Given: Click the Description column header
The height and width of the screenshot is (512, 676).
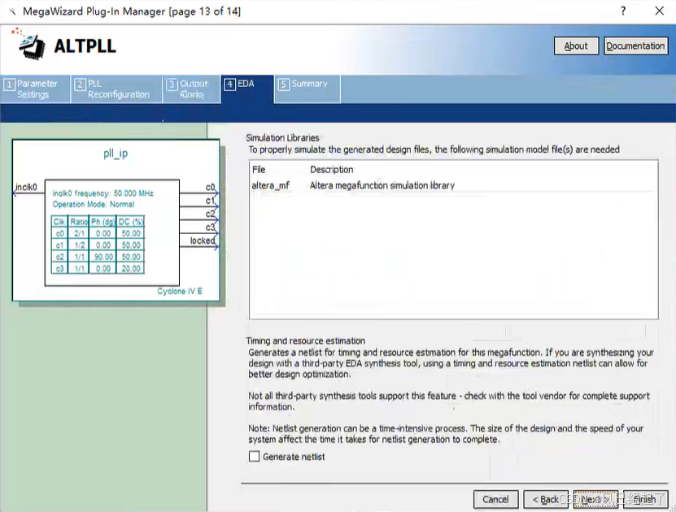Looking at the screenshot, I should click(332, 170).
